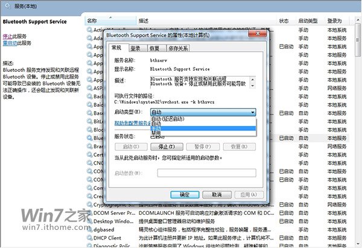Open the 帮助我配置服务启动选项 help link
Image resolution: width=362 pixels, height=248 pixels.
coord(133,123)
